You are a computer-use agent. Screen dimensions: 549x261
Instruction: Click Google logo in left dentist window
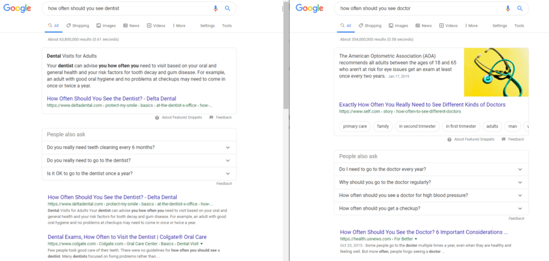(x=17, y=8)
